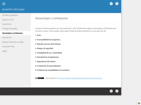The height and width of the screenshot is (105, 141).
Task: Open the hamburger menu icon
Action: pyautogui.click(x=4, y=4)
